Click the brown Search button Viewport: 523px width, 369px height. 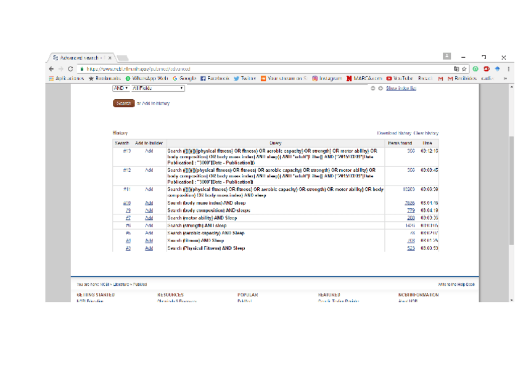(x=123, y=103)
